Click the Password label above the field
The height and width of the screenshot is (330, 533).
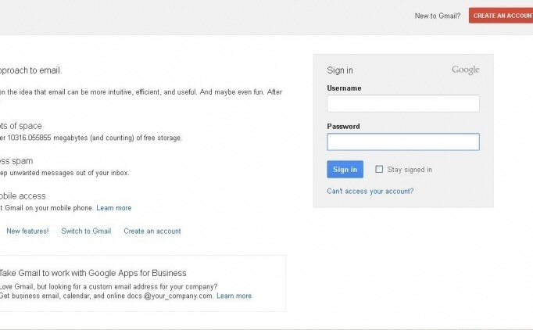343,126
